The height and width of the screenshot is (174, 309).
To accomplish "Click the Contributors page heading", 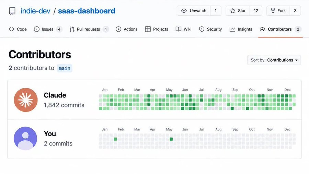I will (x=40, y=54).
